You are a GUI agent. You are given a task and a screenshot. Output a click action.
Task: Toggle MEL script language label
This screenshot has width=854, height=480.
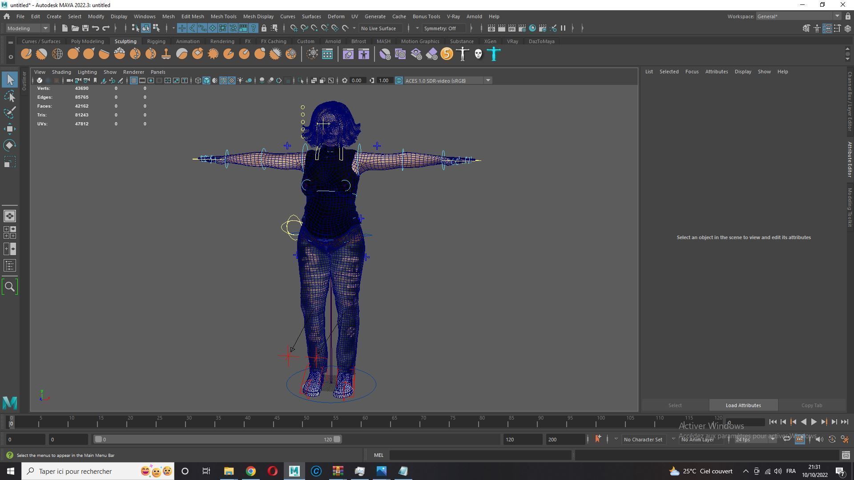click(x=379, y=455)
